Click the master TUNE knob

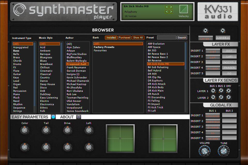point(224,151)
